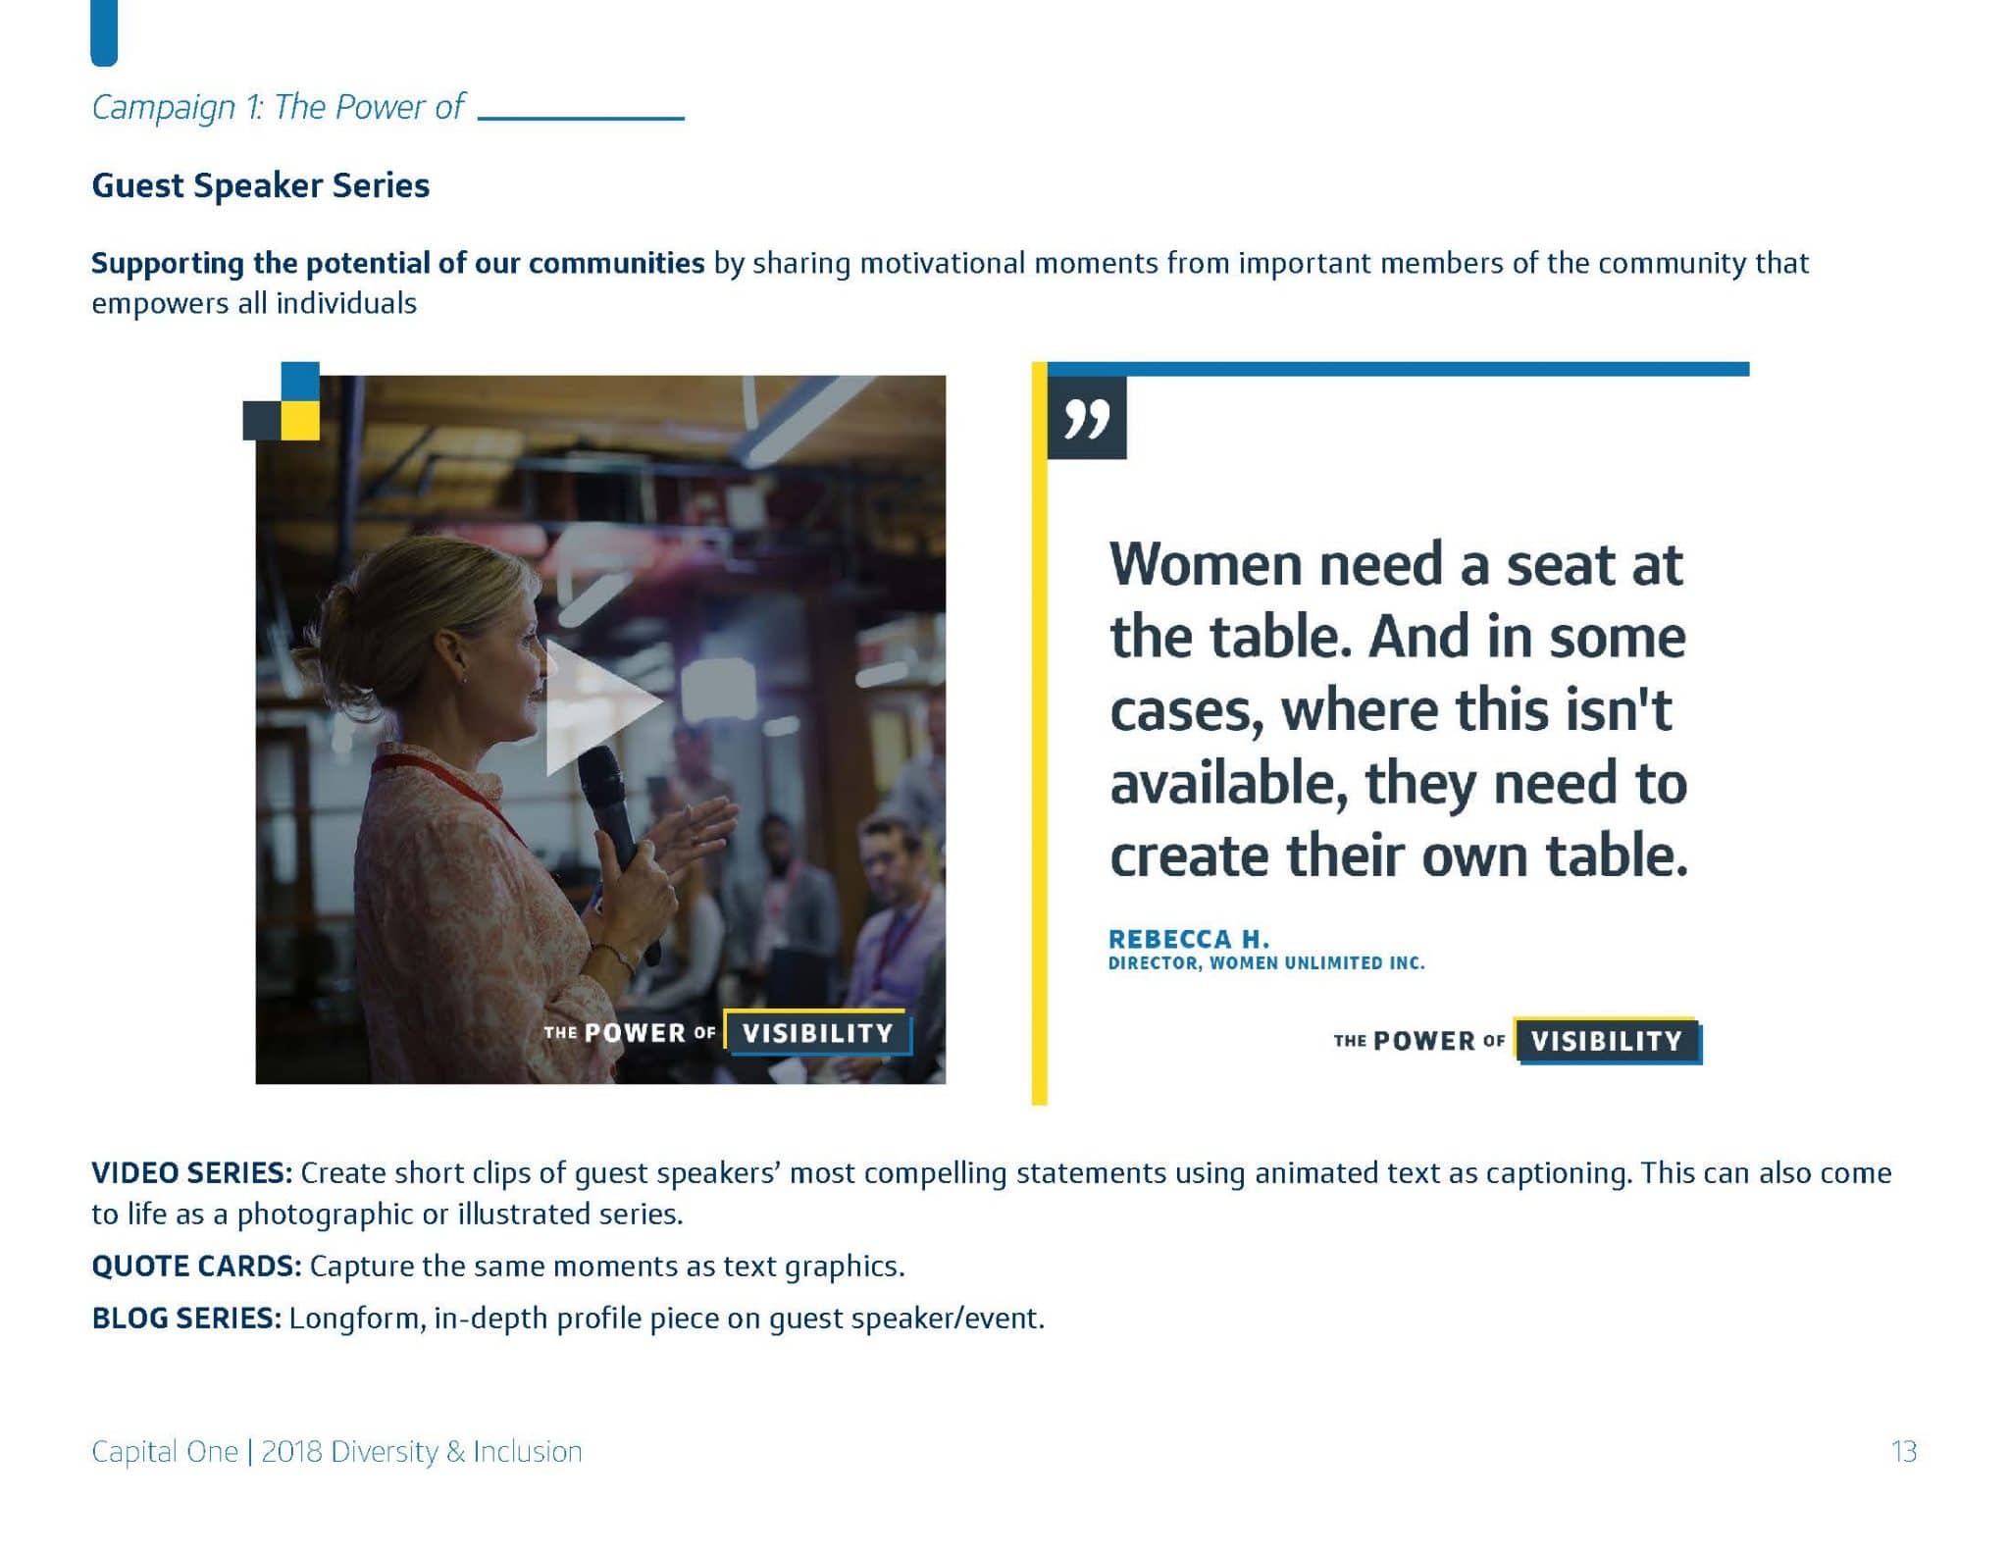Screen dimensions: 2009x1553
Task: Click the yellow vertical bar beside the quote
Action: [1039, 734]
